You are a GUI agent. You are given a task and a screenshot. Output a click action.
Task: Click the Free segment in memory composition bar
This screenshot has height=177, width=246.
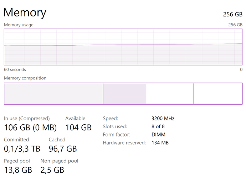point(218,94)
